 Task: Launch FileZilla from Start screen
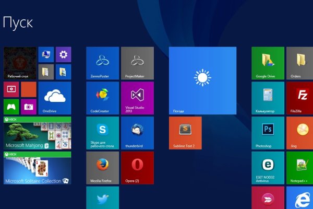pyautogui.click(x=302, y=98)
